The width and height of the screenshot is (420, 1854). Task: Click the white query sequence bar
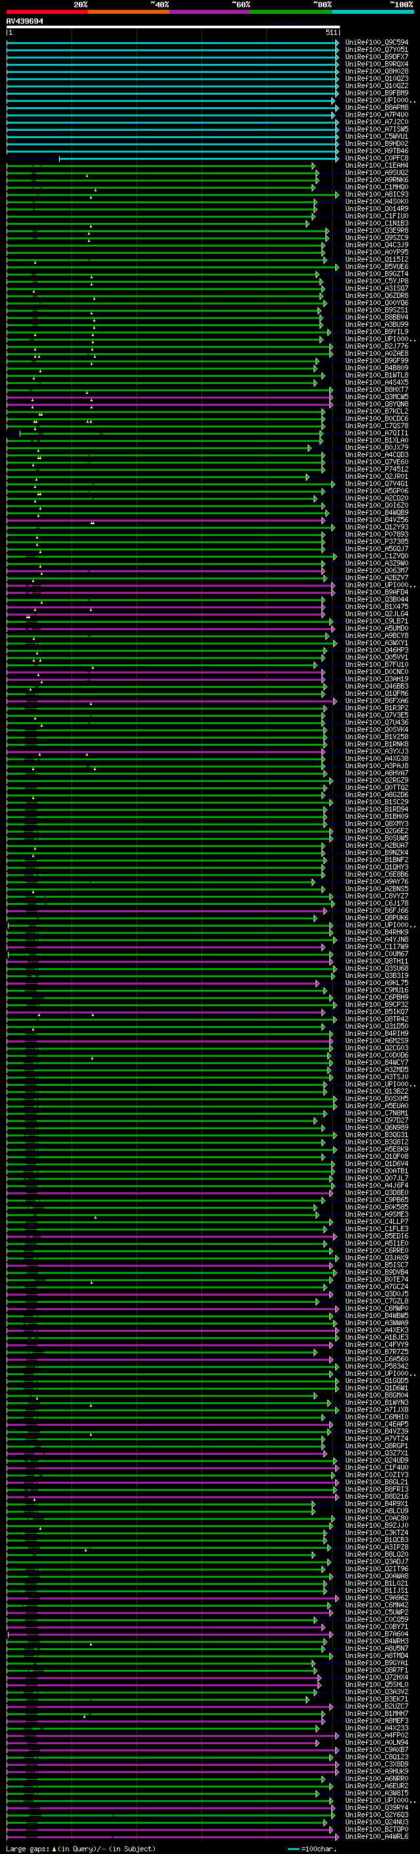tap(173, 26)
